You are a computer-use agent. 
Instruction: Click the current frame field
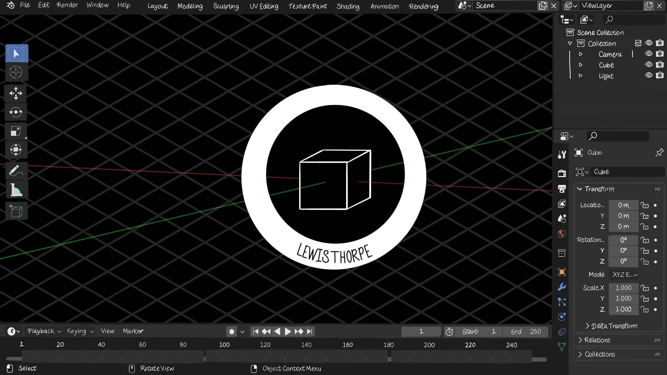click(421, 332)
